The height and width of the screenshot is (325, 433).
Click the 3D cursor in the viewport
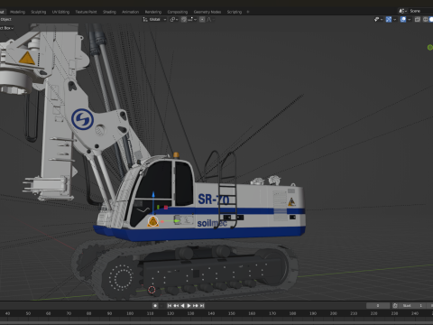pyautogui.click(x=152, y=290)
